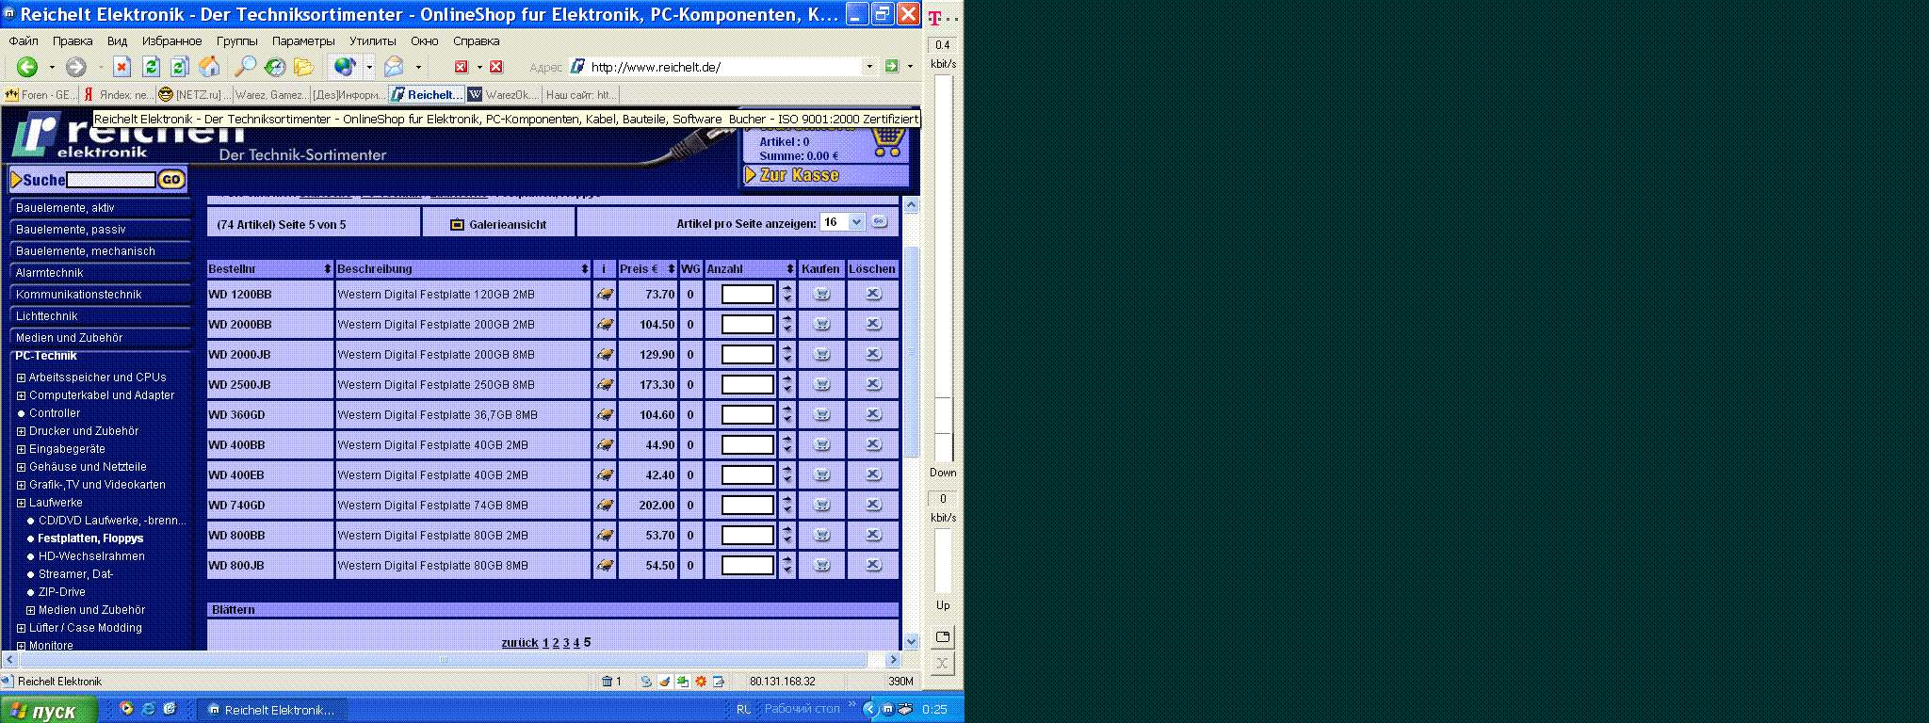Sort table by Preis column arrows
This screenshot has height=723, width=1929.
[x=671, y=269]
